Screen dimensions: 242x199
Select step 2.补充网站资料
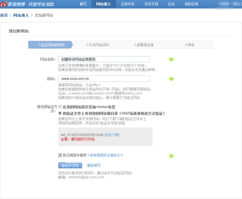(x=97, y=45)
